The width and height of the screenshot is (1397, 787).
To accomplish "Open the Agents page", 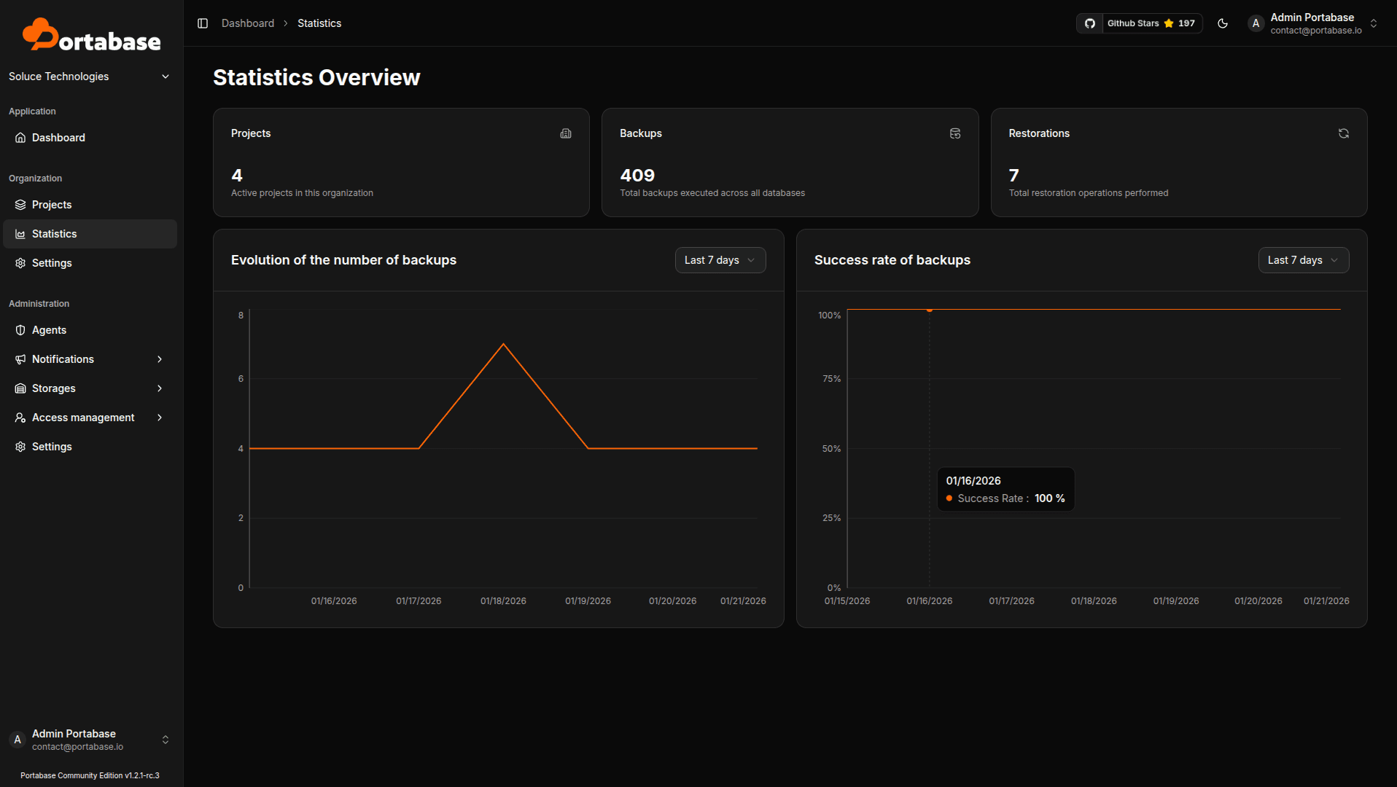I will [x=90, y=330].
